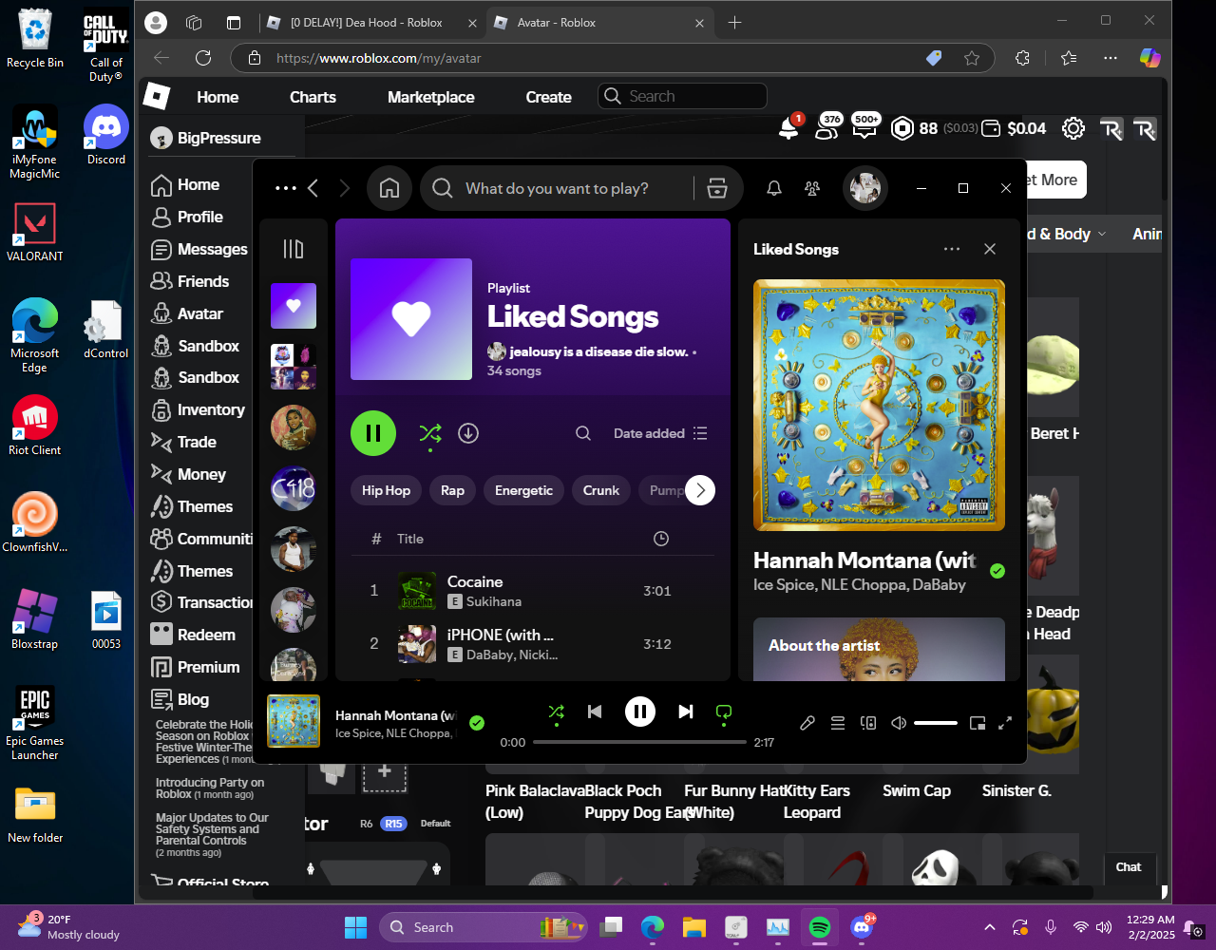Viewport: 1216px width, 950px height.
Task: Download Liked Songs playlist
Action: (x=468, y=433)
